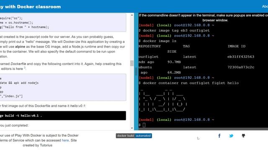The width and height of the screenshot is (268, 150).
Task: Click the 64.2MB size value
Action: (x=174, y=72)
